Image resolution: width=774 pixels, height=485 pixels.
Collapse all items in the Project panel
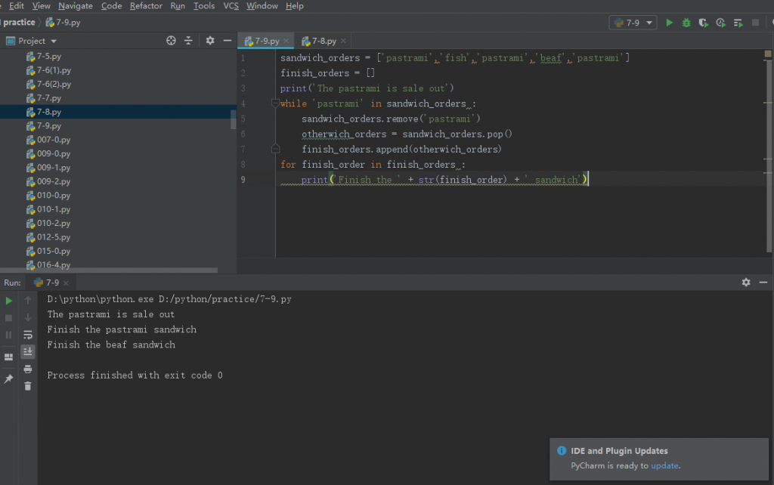[189, 41]
